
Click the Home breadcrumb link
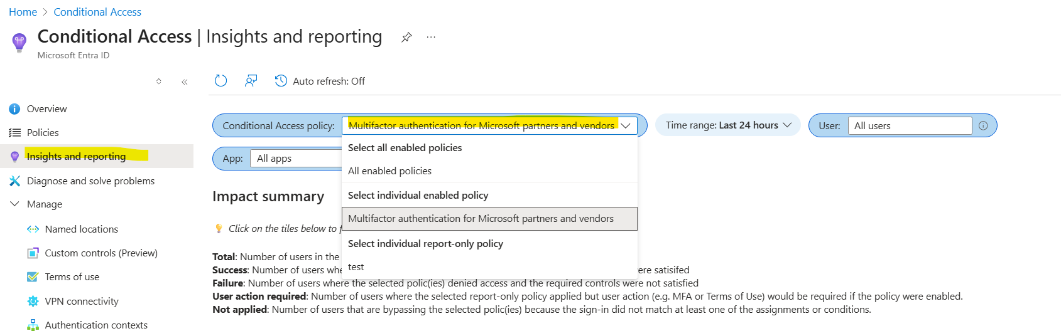23,12
